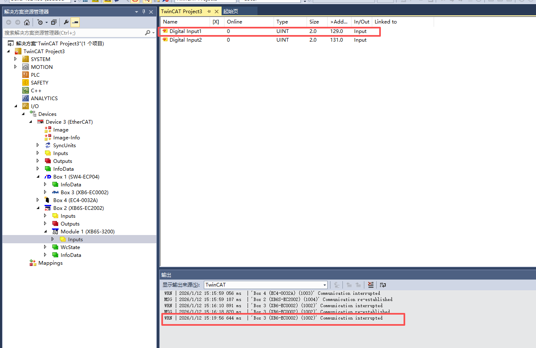Image resolution: width=536 pixels, height=348 pixels.
Task: Expand the SYSTEM tree node
Action: (16, 59)
